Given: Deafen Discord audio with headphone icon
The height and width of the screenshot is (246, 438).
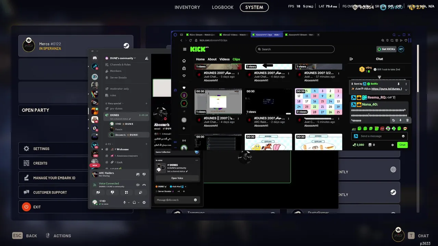Looking at the screenshot, I should pos(134,203).
